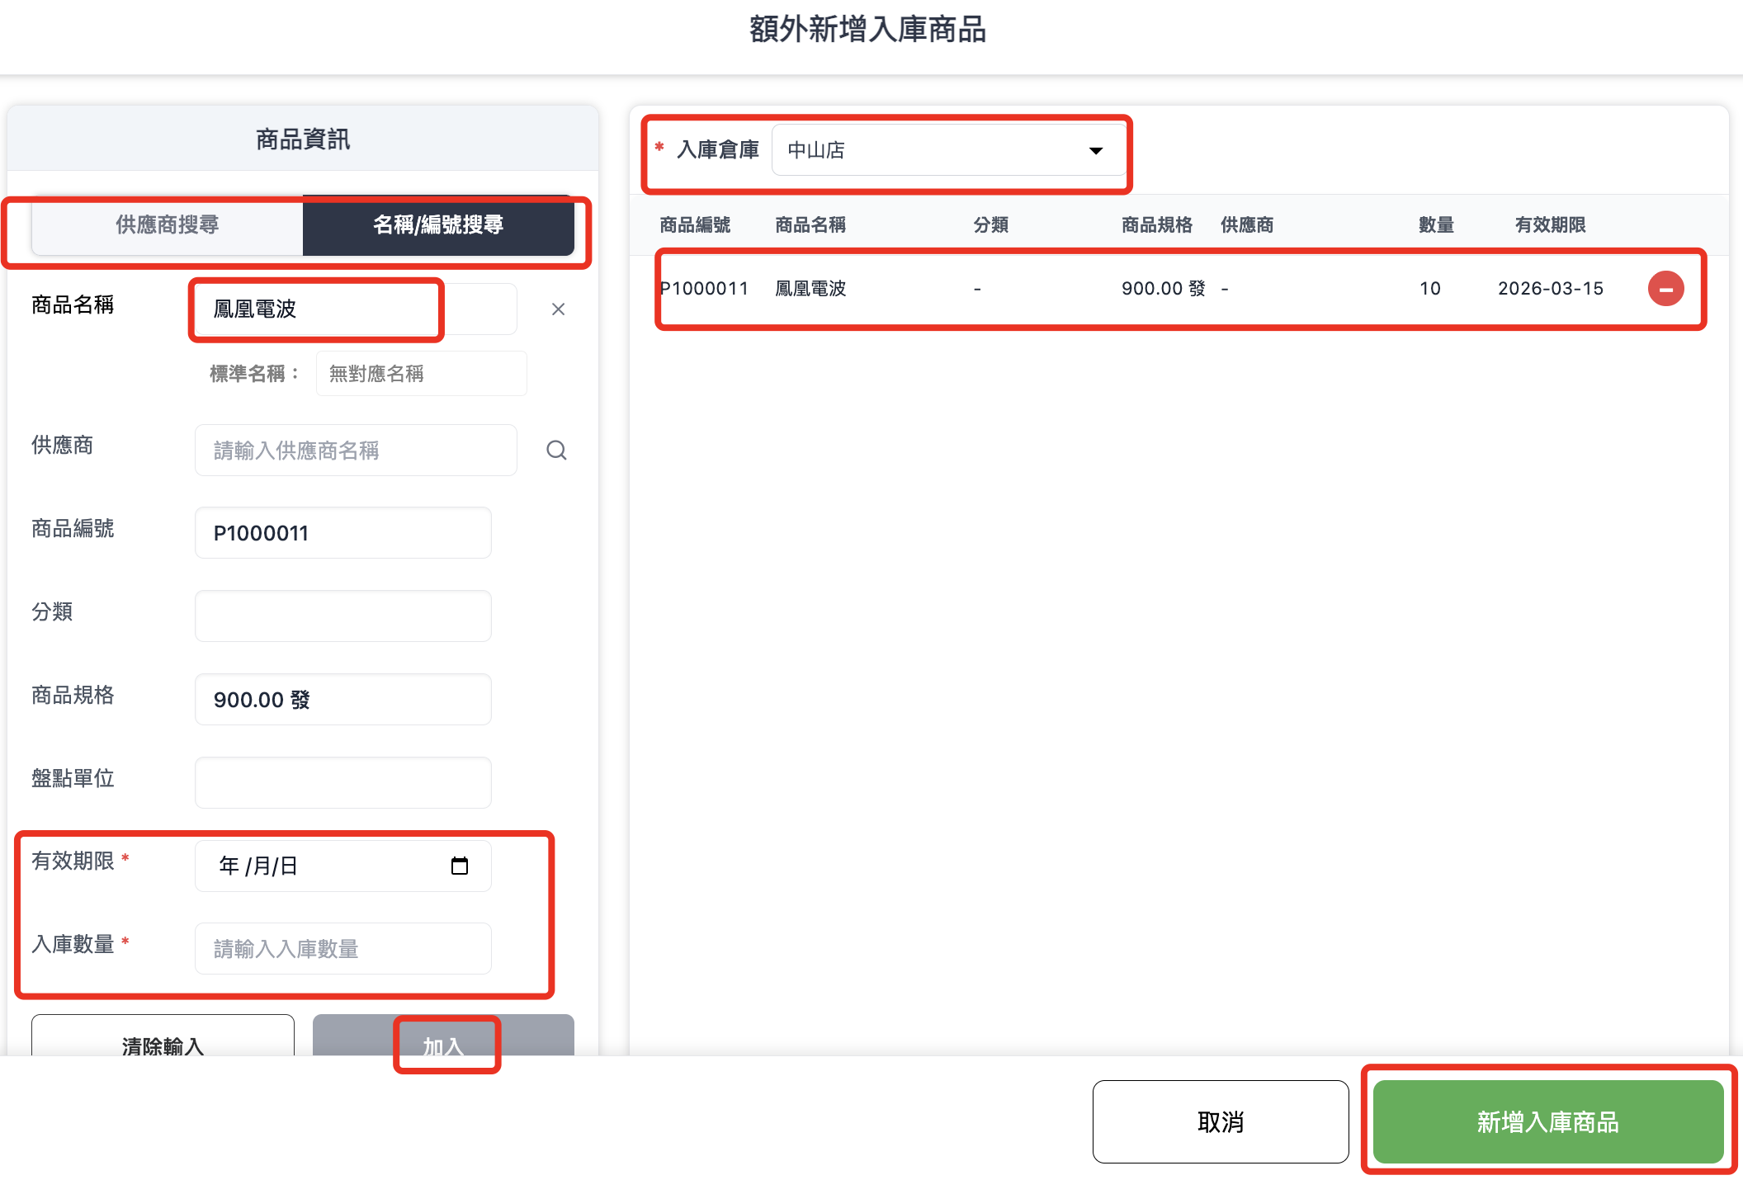Click the dropdown arrow next to 中山店
This screenshot has height=1180, width=1743.
(1095, 150)
